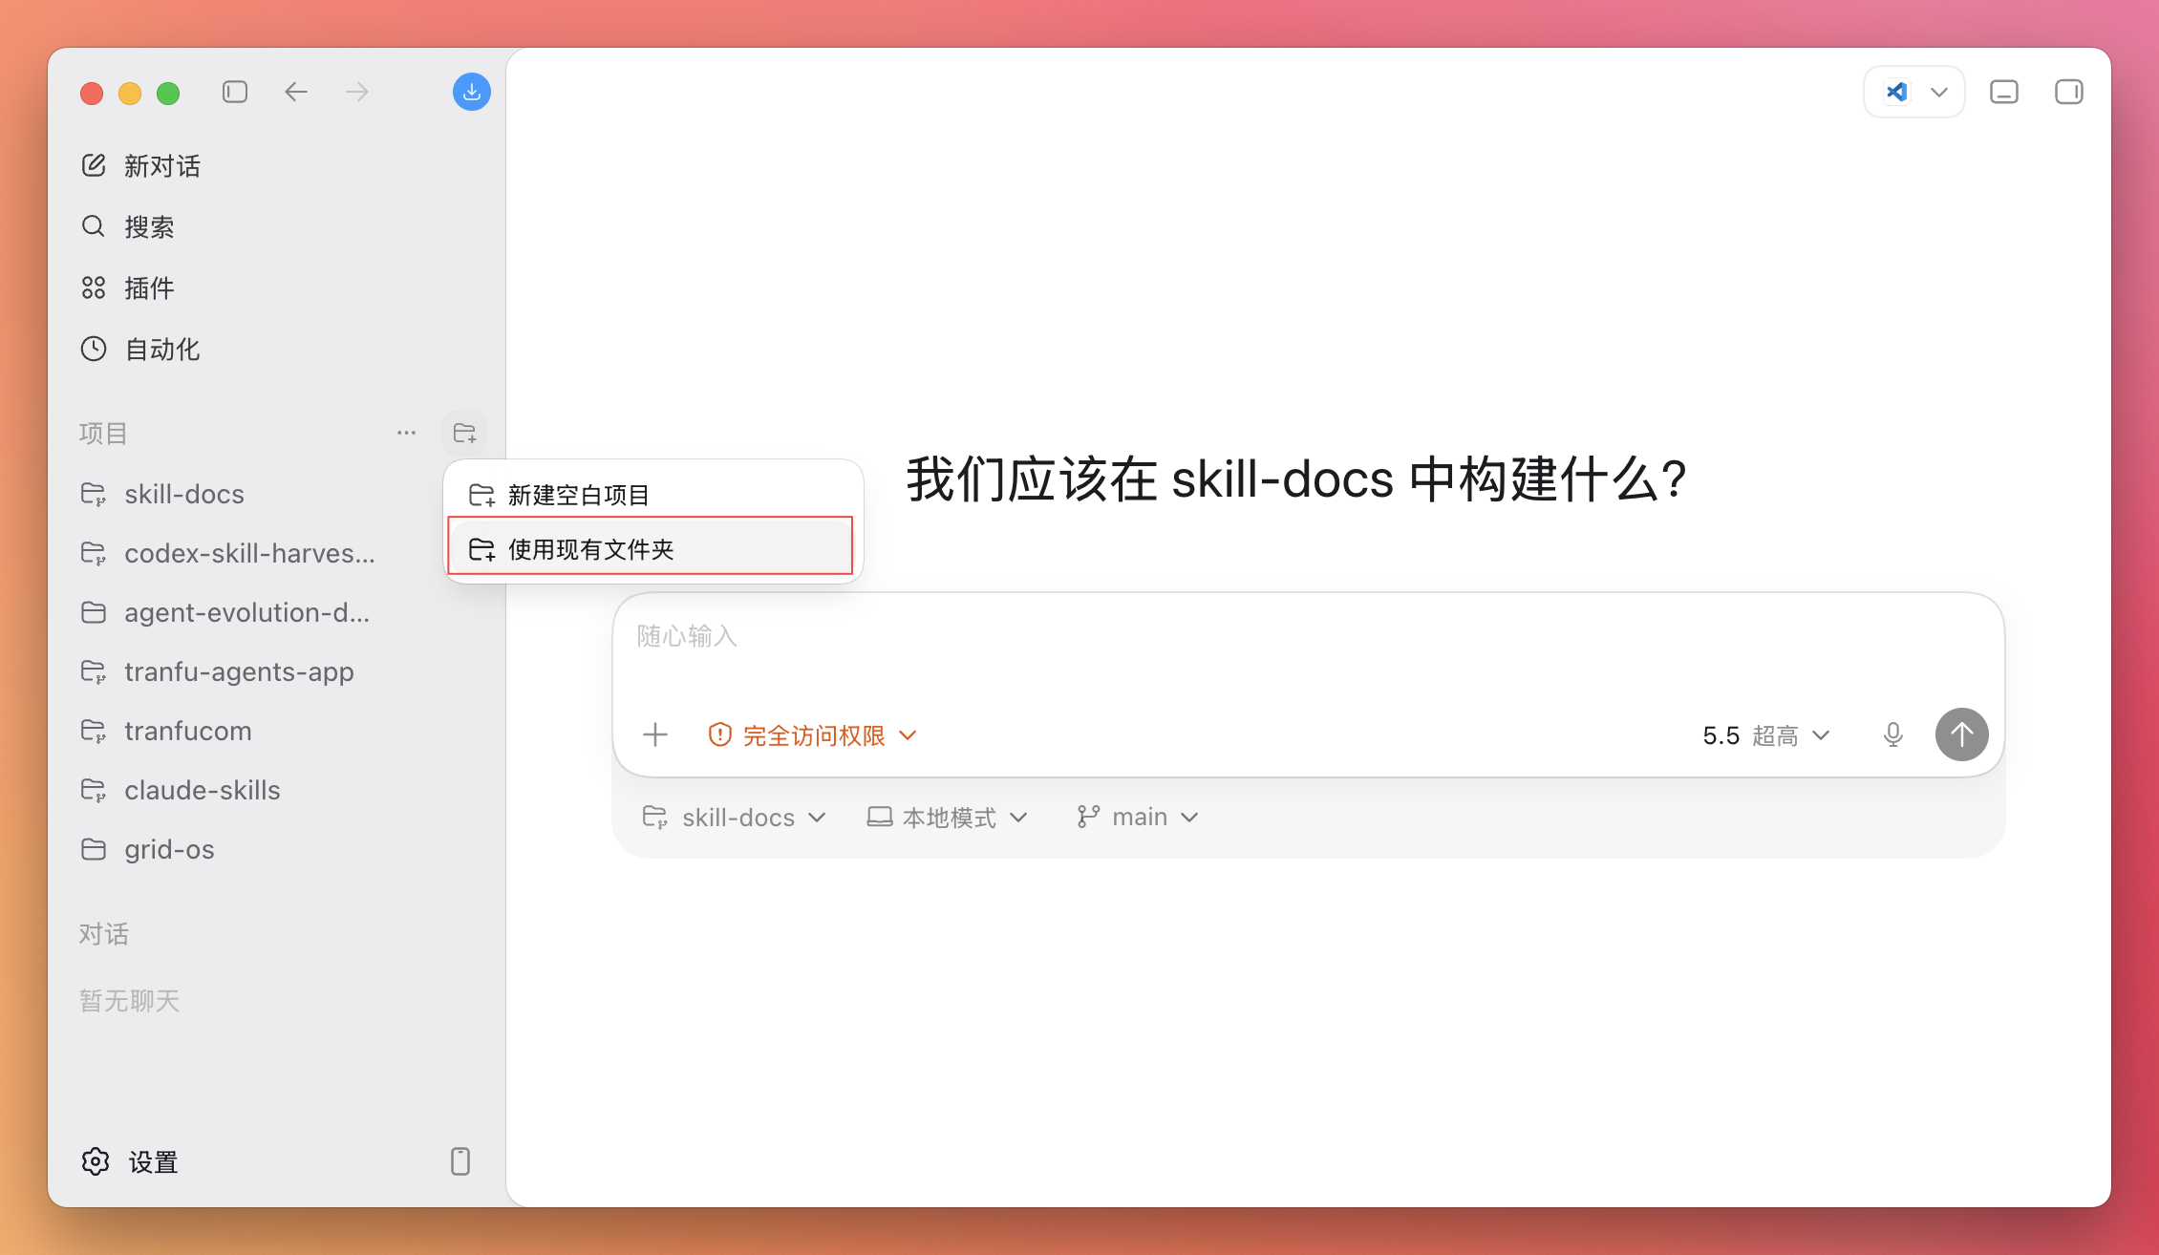Click the blue download update icon
This screenshot has width=2159, height=1255.
click(472, 92)
